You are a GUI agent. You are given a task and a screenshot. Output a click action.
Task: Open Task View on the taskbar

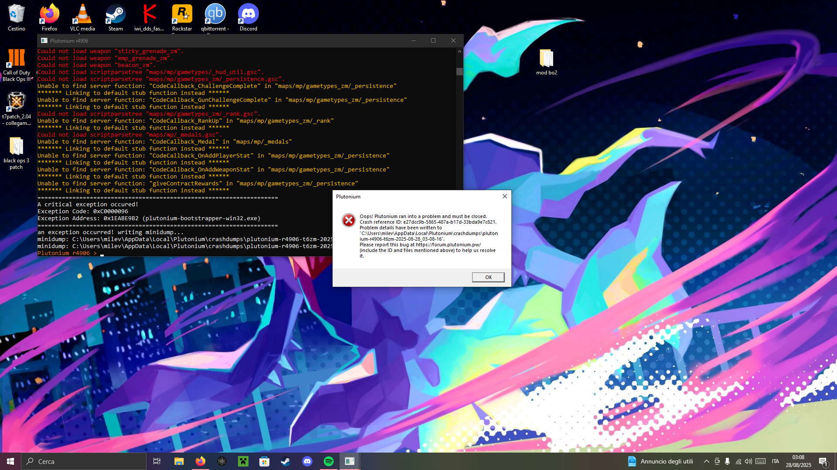click(157, 461)
